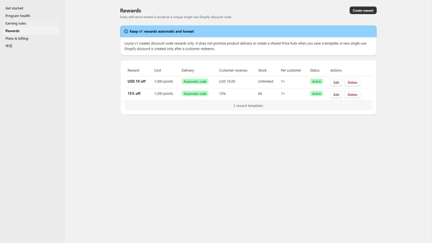Click Automatic code badge for 15% off
This screenshot has width=432, height=243.
[x=195, y=93]
